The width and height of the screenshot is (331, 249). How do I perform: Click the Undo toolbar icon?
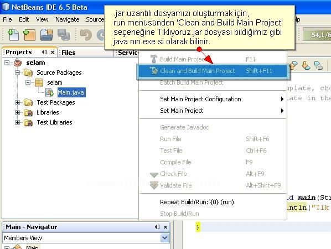click(86, 35)
